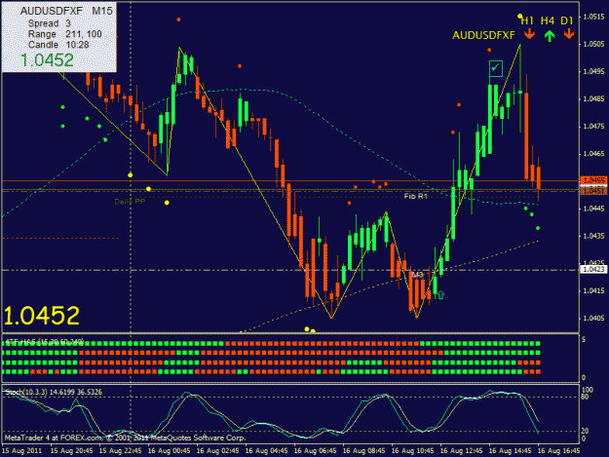Click the 1.0451 price tag on axis
The width and height of the screenshot is (609, 457).
(593, 190)
